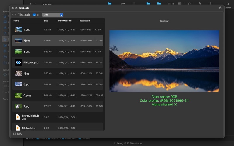The width and height of the screenshot is (234, 146).
Task: Switch FileLook to grid view
Action: [x=38, y=15]
